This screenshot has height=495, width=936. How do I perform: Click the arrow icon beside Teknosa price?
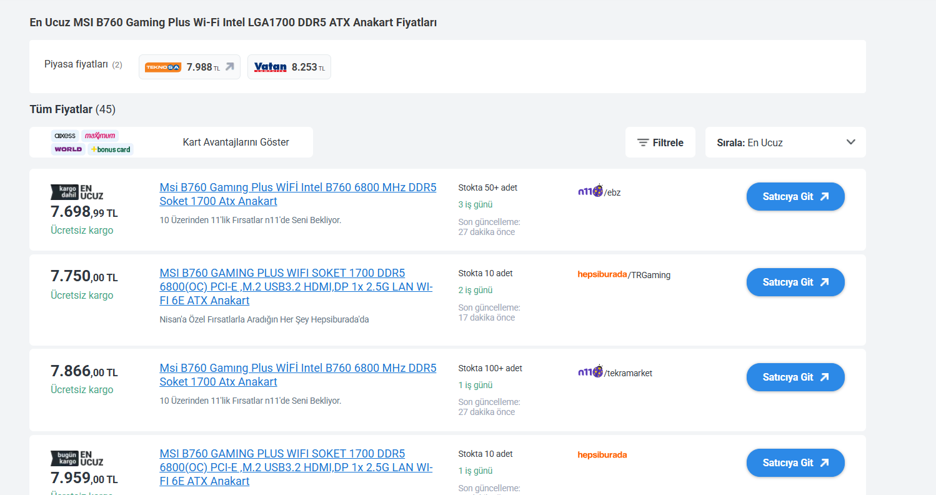[229, 67]
